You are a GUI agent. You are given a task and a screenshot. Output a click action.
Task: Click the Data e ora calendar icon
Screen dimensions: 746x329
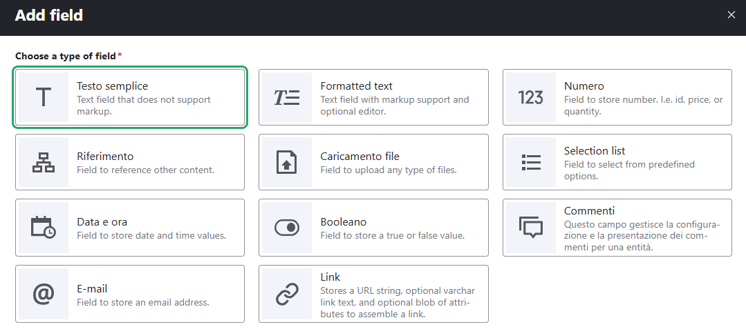(44, 228)
